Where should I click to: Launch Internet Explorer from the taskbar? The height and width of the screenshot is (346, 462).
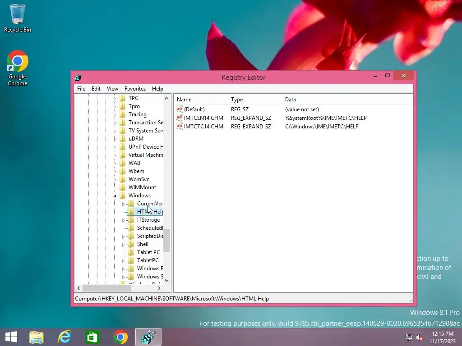click(64, 337)
